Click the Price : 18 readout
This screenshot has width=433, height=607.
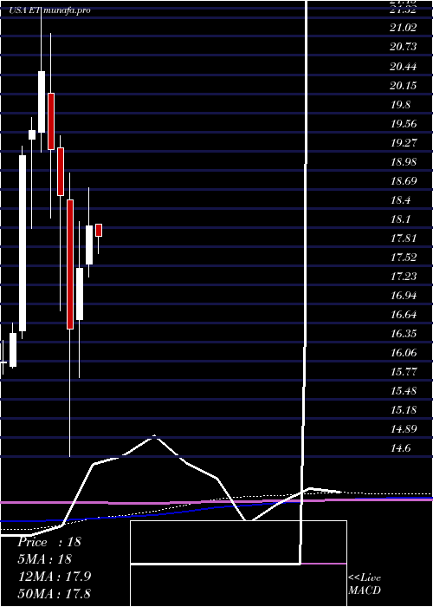[49, 542]
